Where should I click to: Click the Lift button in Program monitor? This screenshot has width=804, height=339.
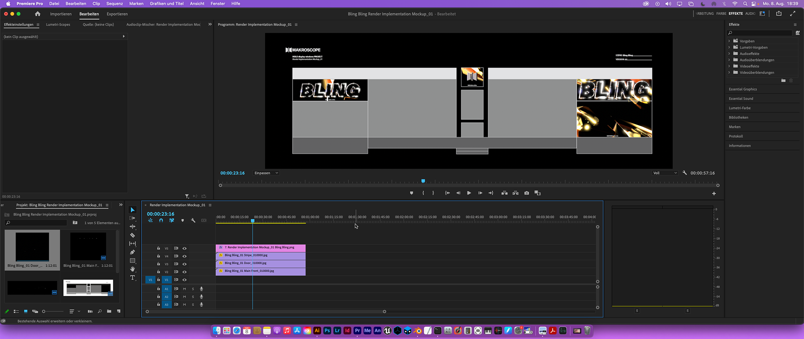coord(505,193)
